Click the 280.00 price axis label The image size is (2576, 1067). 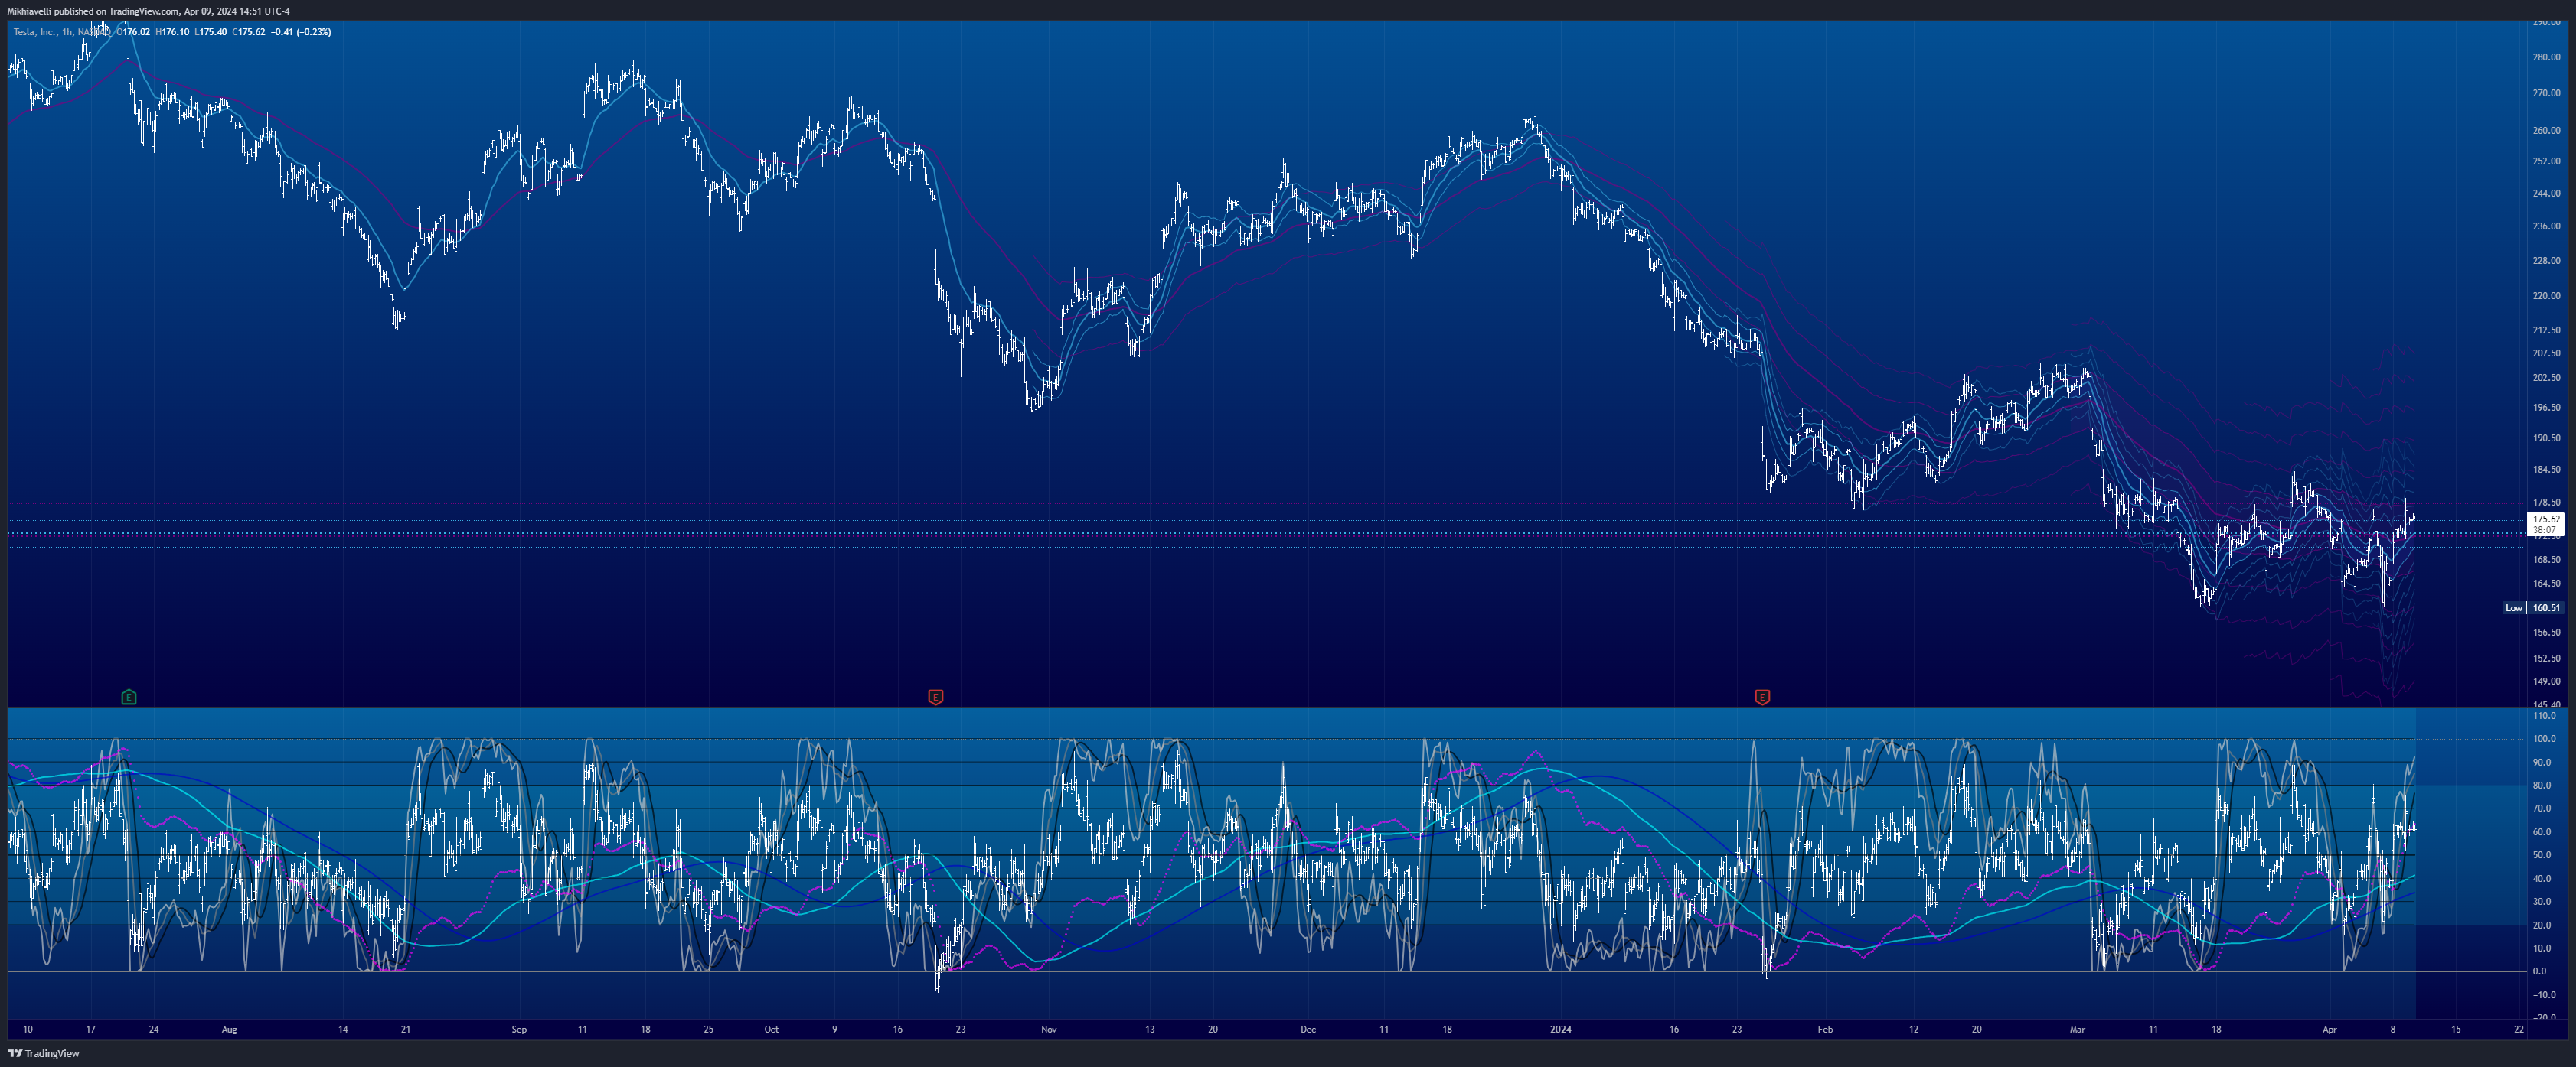2546,57
